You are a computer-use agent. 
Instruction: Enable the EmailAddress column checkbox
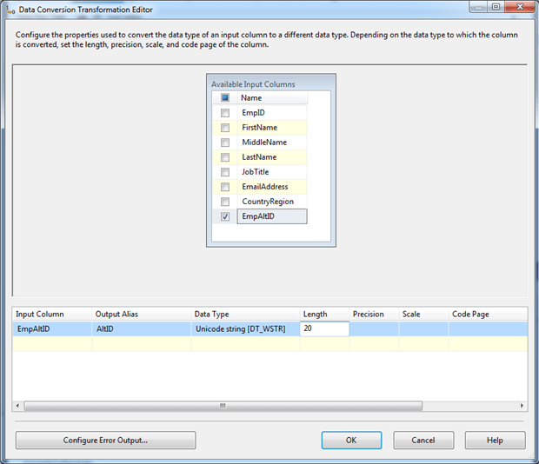(225, 187)
